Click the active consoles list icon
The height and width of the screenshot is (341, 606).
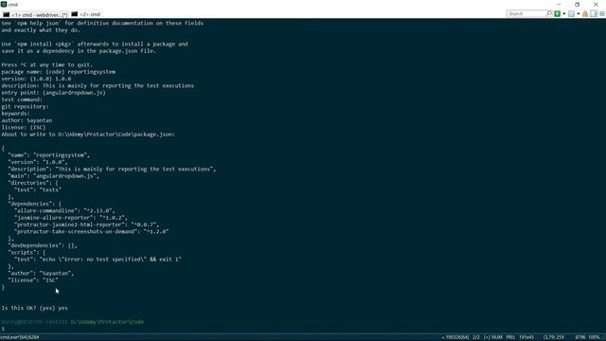tap(571, 14)
